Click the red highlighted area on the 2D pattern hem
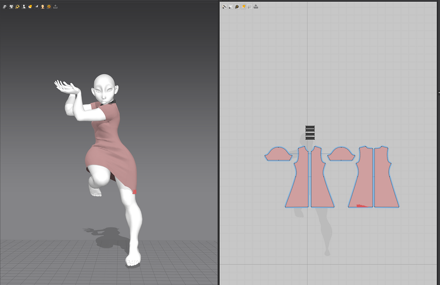Image resolution: width=440 pixels, height=285 pixels. 362,206
